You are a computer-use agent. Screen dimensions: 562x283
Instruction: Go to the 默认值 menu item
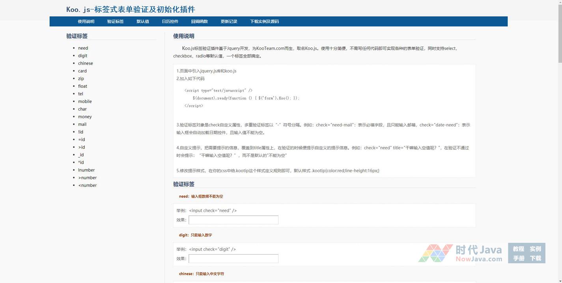point(143,22)
